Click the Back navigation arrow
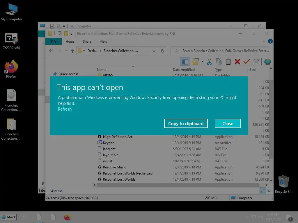Image resolution: width=298 pixels, height=223 pixels. (x=51, y=51)
